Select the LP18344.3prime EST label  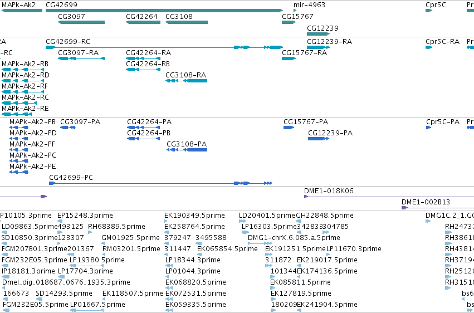193,260
